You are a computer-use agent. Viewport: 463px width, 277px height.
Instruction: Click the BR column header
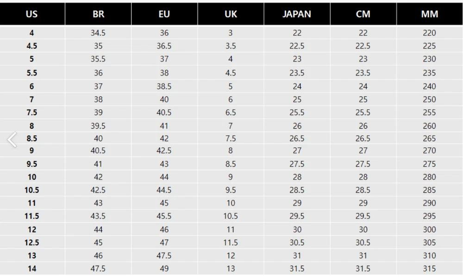click(98, 14)
